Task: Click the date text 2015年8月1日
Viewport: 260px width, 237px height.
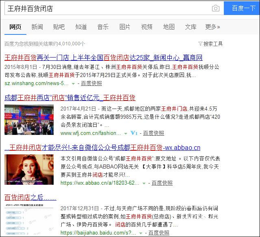Action: pos(21,67)
